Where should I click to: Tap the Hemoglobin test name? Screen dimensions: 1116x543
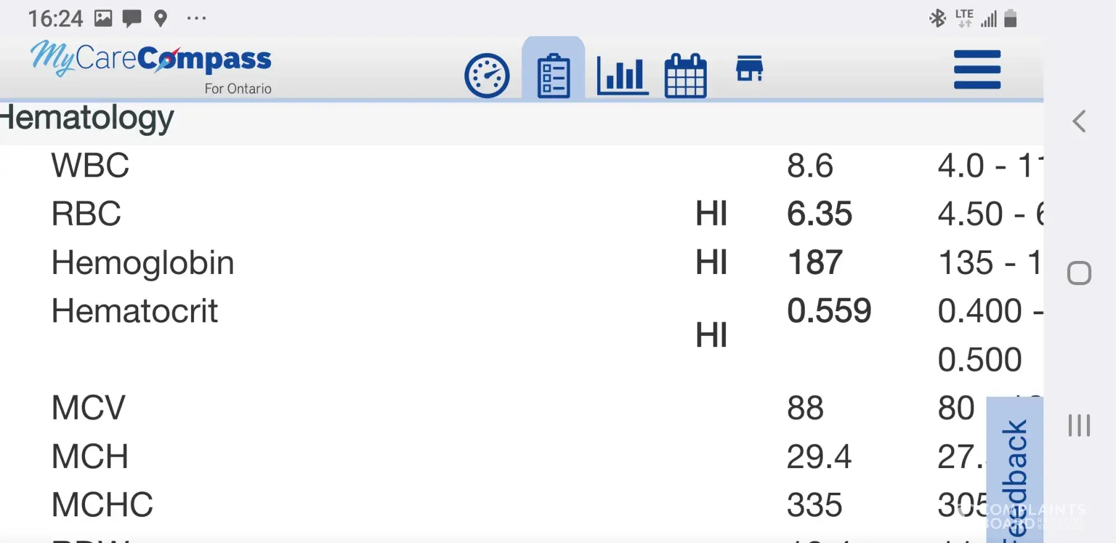[x=143, y=262]
